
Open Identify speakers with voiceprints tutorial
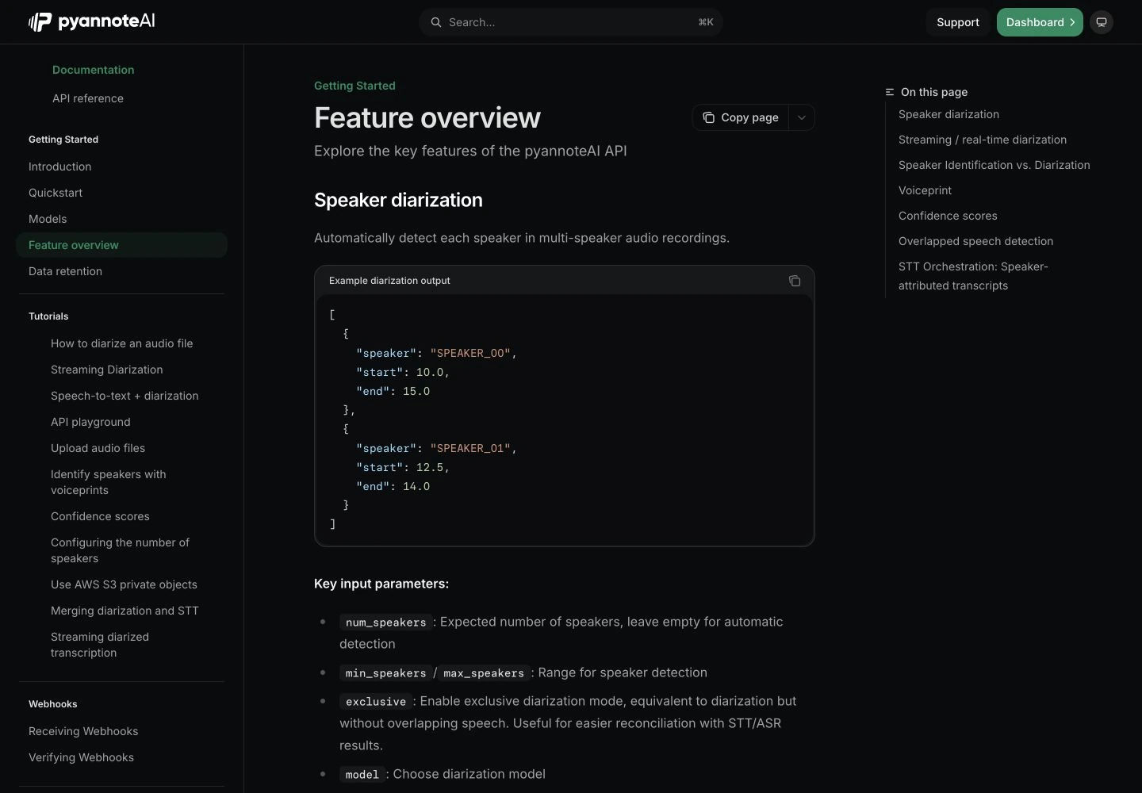[109, 482]
